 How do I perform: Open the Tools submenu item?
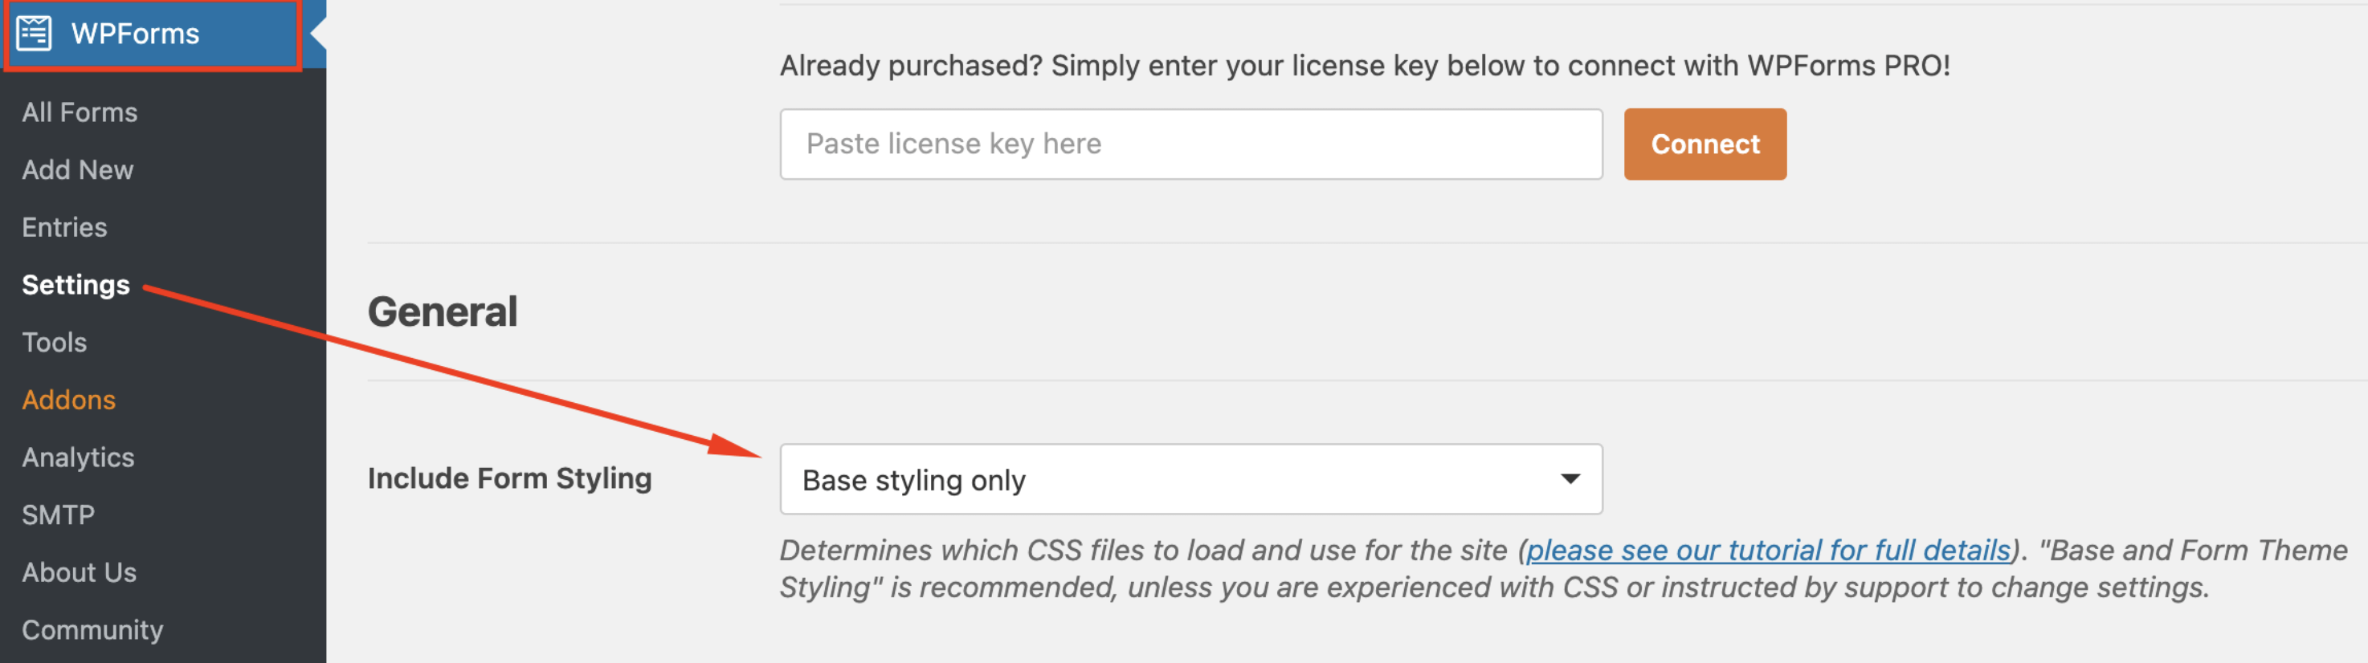click(x=55, y=343)
